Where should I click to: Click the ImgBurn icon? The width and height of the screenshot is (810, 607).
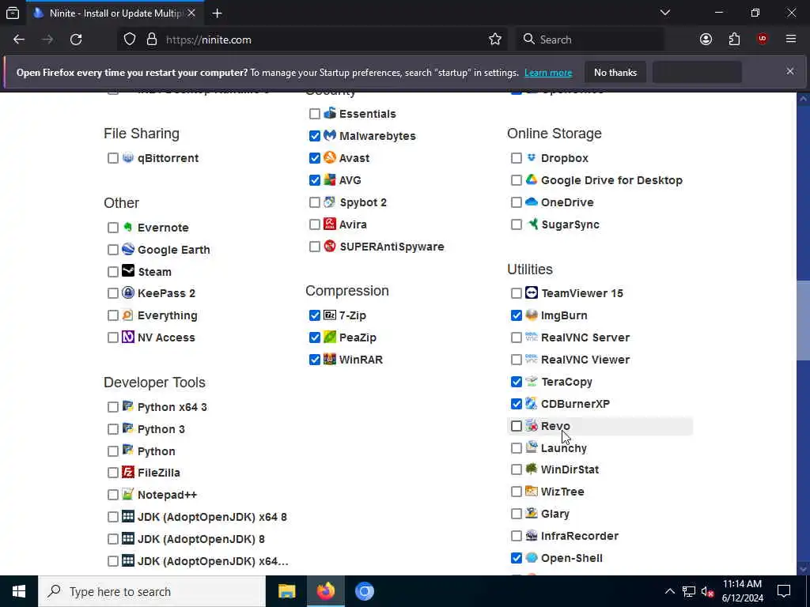click(x=531, y=315)
